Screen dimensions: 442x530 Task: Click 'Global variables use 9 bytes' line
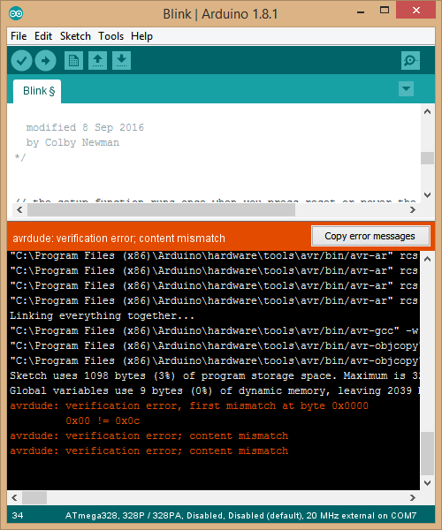click(215, 390)
